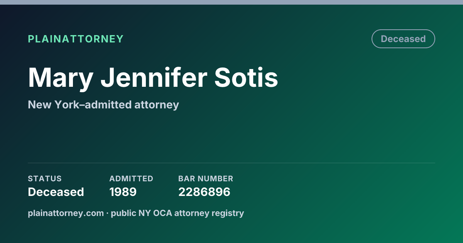Select the Deceased pill badge at top right
This screenshot has height=243, width=463.
click(403, 39)
